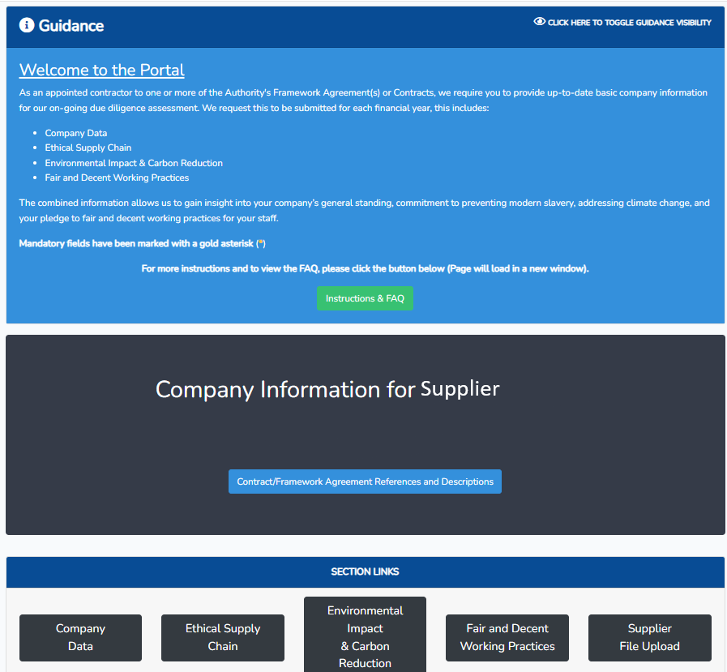Click the Welcome to the Portal heading
Image resolution: width=727 pixels, height=672 pixels.
click(102, 71)
